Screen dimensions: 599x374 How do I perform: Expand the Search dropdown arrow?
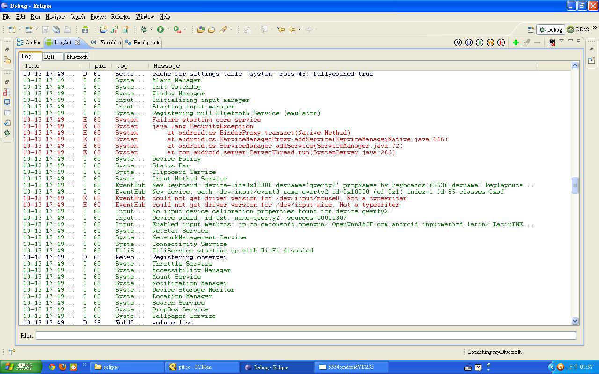click(231, 29)
